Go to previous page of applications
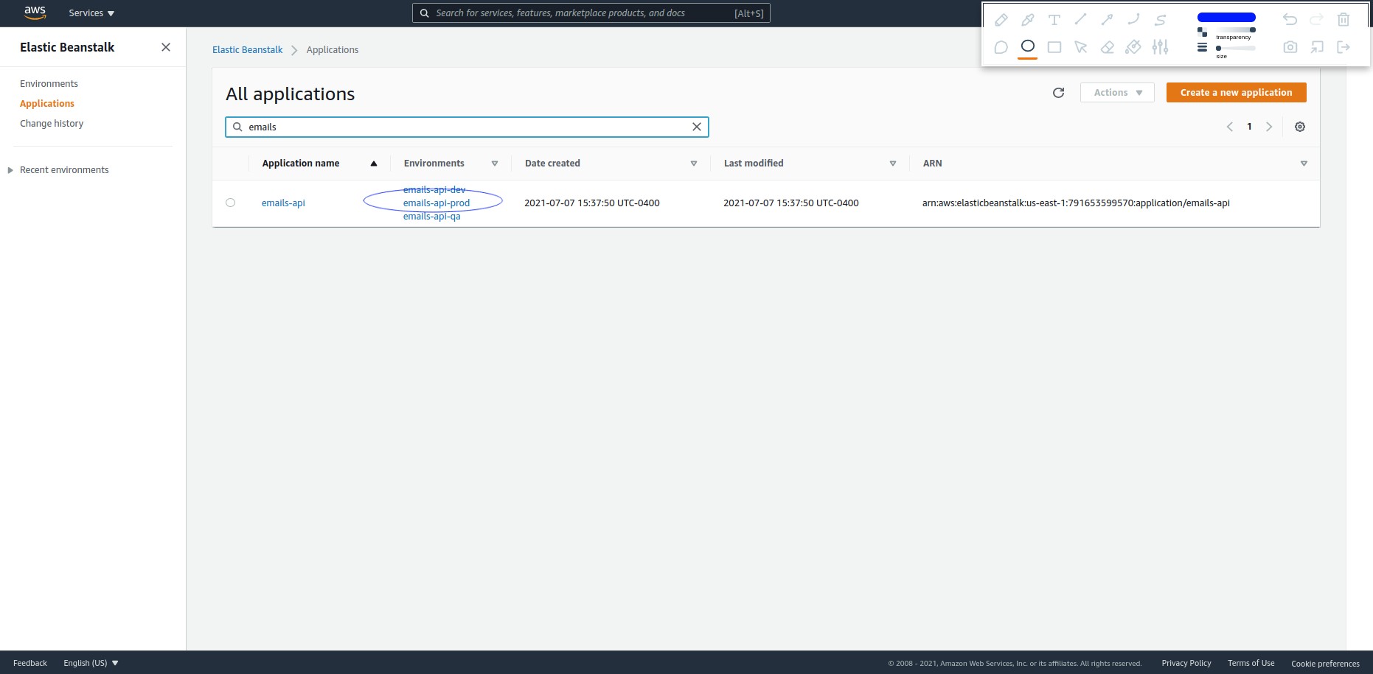 coord(1229,127)
